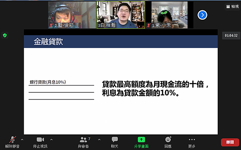Viewport: 241px width, 150px height.
Task: Click the green share screen button (分享畫面)
Action: tap(141, 142)
